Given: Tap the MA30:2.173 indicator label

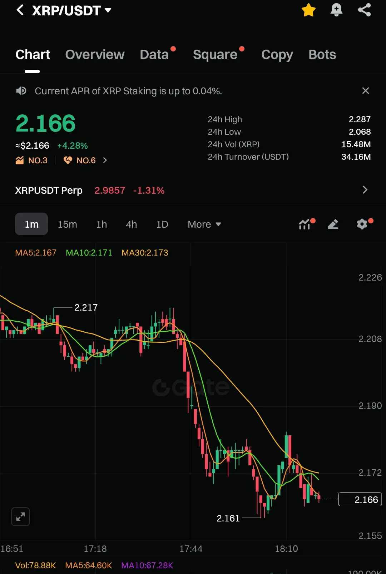Looking at the screenshot, I should [145, 253].
